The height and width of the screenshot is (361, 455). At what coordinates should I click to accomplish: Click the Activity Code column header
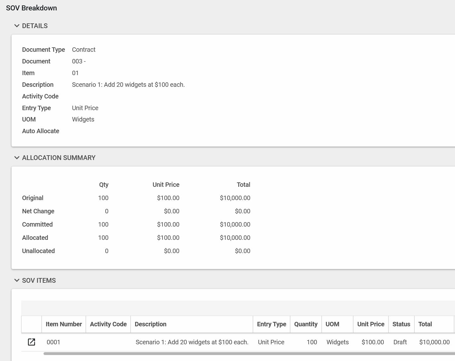pos(108,324)
